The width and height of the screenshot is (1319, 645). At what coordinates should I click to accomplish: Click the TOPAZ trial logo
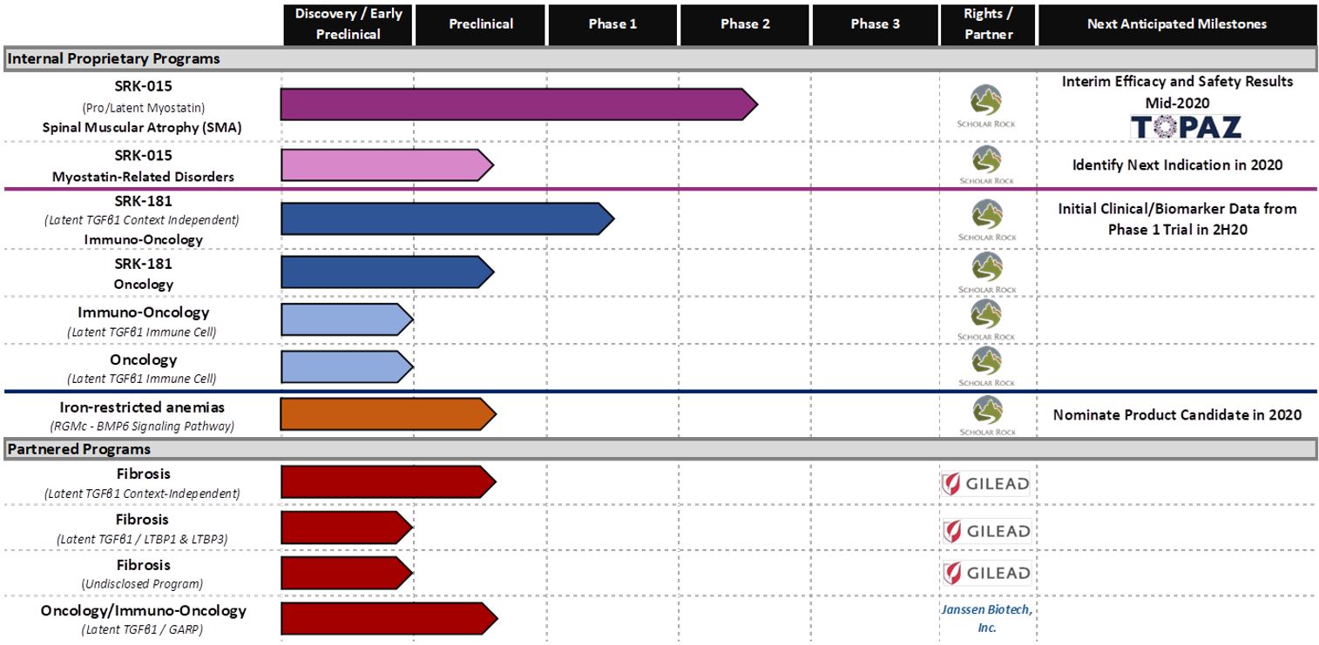coord(1185,127)
